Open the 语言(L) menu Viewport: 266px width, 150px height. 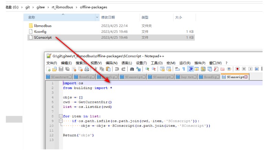(x=127, y=63)
